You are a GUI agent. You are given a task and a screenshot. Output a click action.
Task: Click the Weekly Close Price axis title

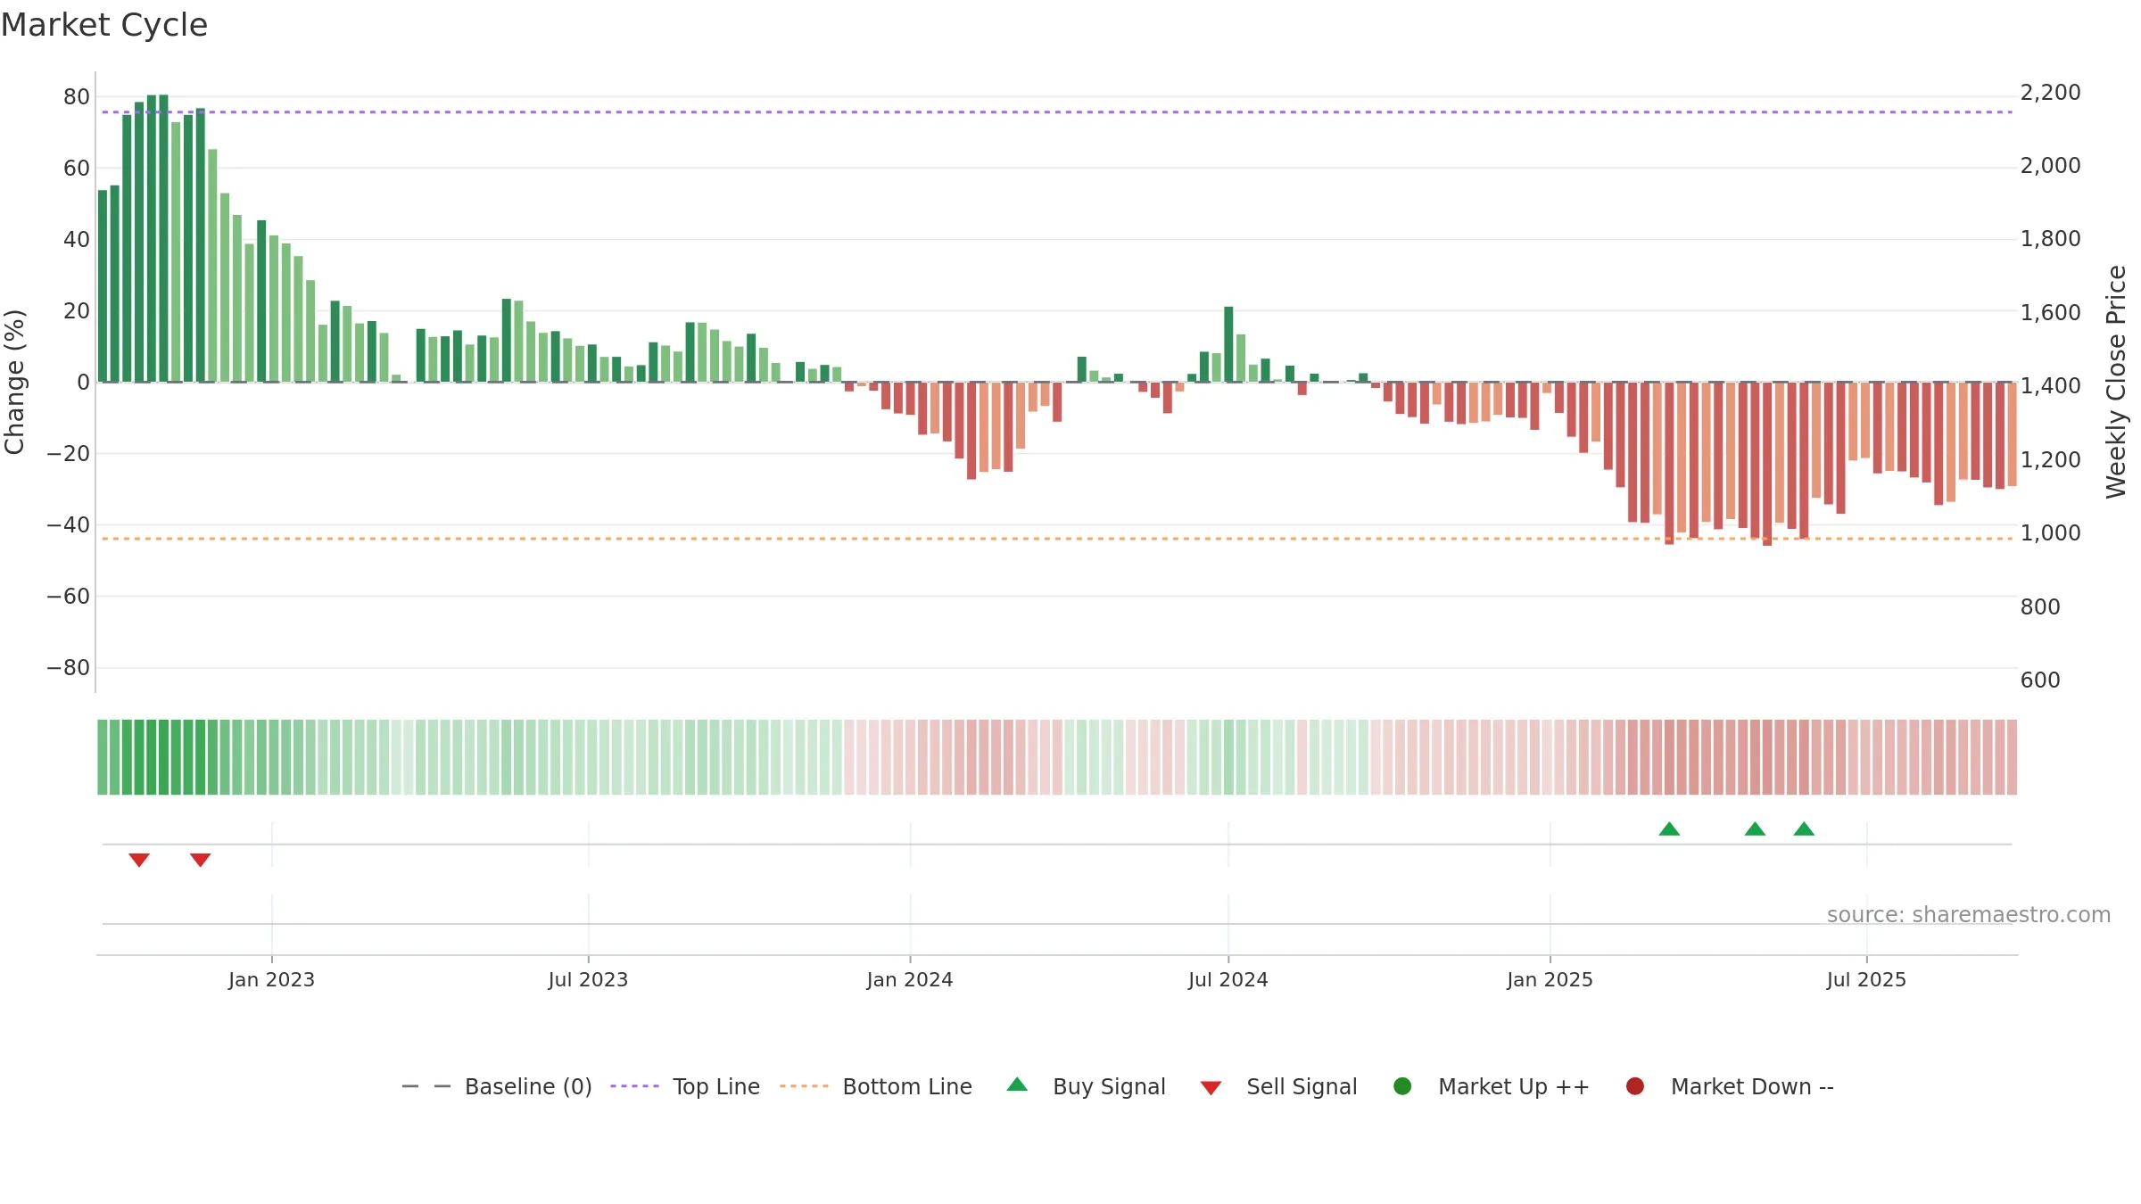(2116, 382)
